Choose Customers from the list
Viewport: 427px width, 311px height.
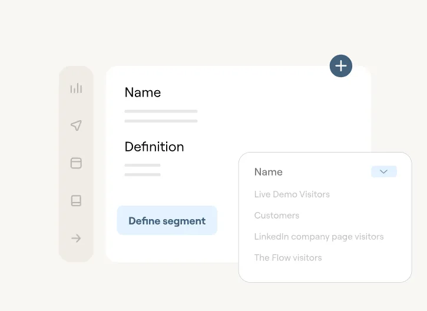[276, 216]
